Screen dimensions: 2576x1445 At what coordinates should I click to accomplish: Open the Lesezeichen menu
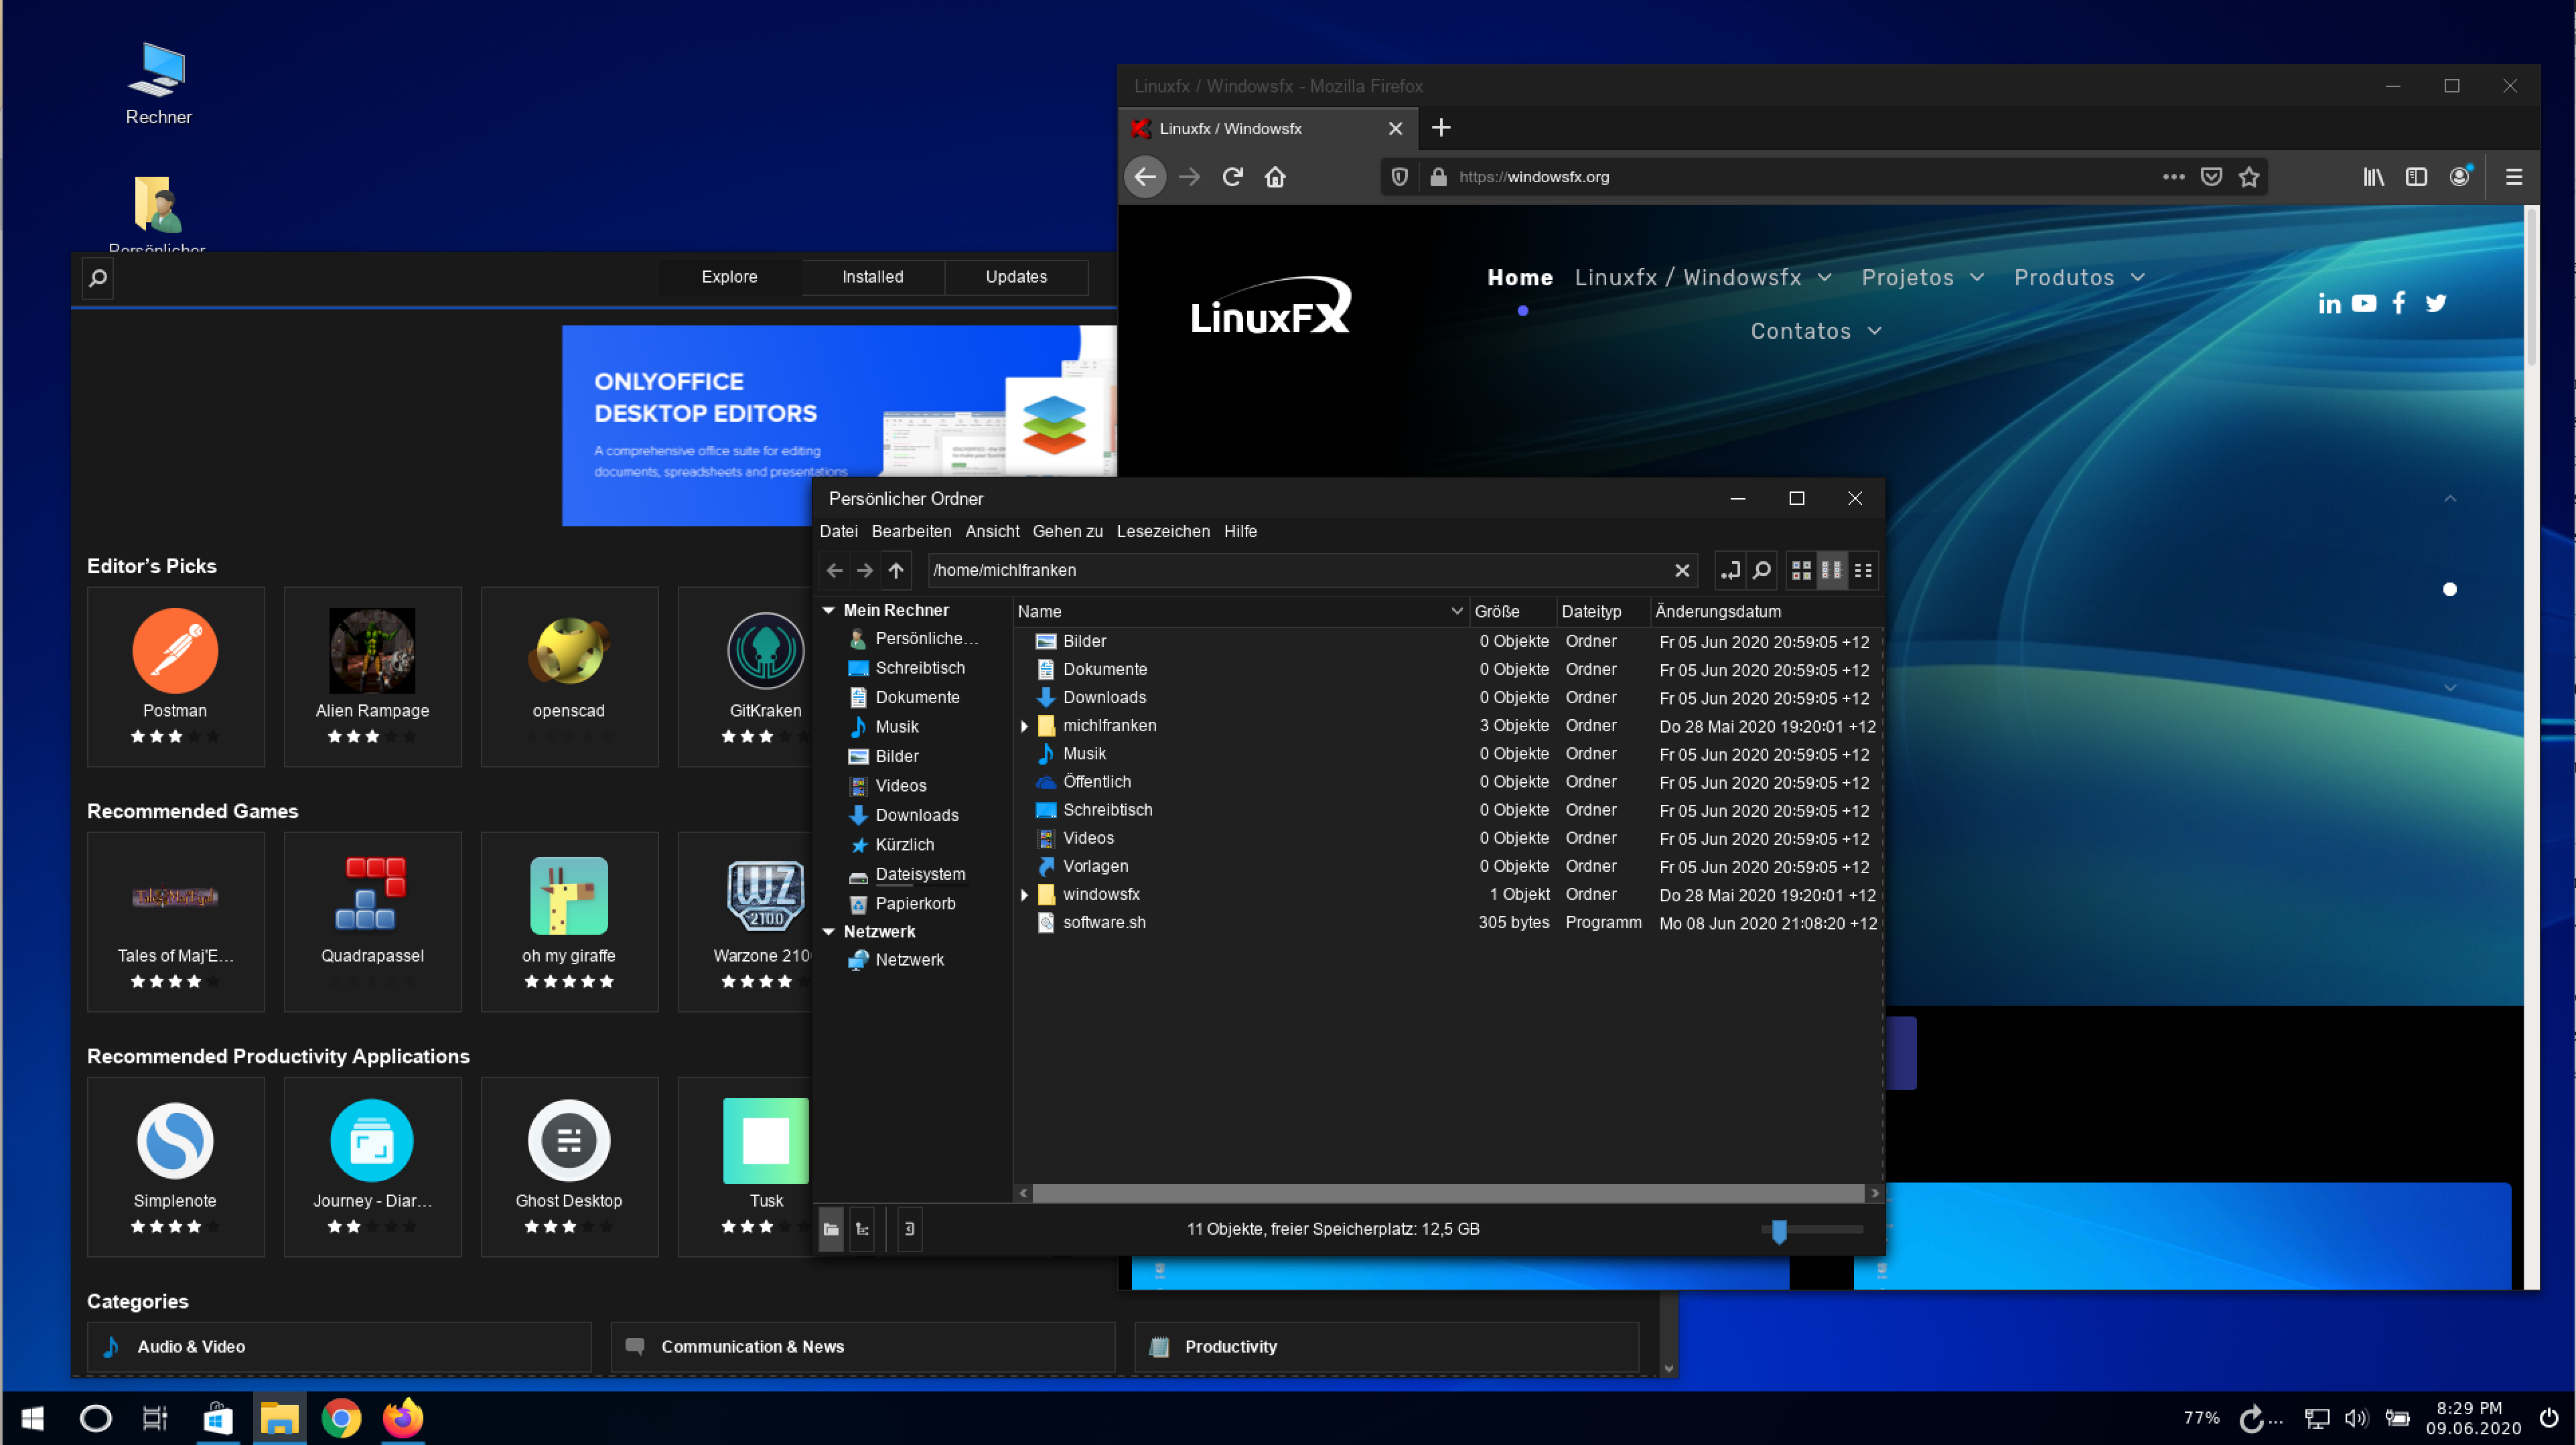(x=1163, y=531)
